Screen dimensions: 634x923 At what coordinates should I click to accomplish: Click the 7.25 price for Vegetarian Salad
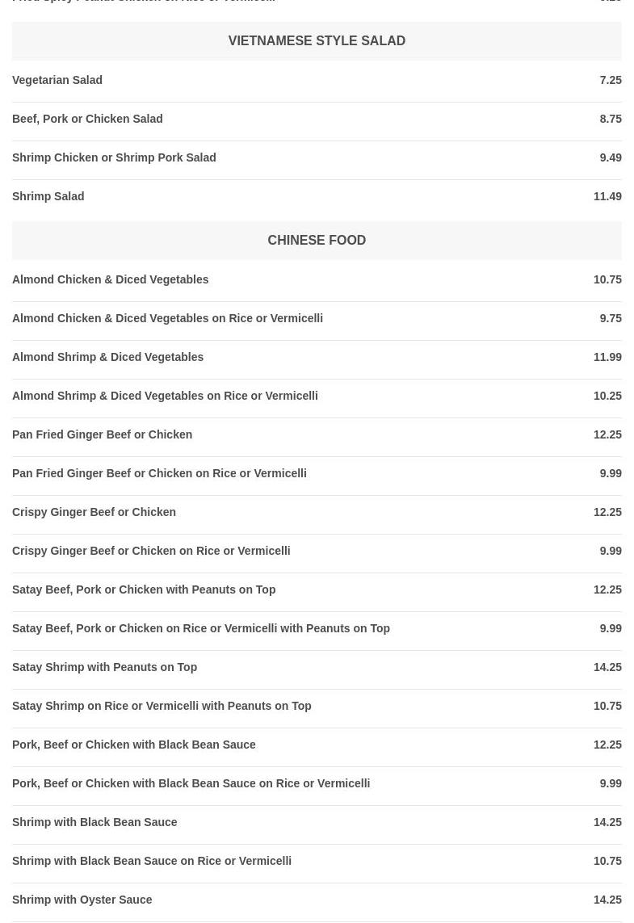tap(611, 80)
